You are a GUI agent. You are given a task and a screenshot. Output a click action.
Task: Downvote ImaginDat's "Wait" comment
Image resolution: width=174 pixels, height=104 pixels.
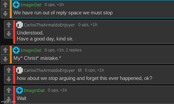pyautogui.click(x=9, y=99)
